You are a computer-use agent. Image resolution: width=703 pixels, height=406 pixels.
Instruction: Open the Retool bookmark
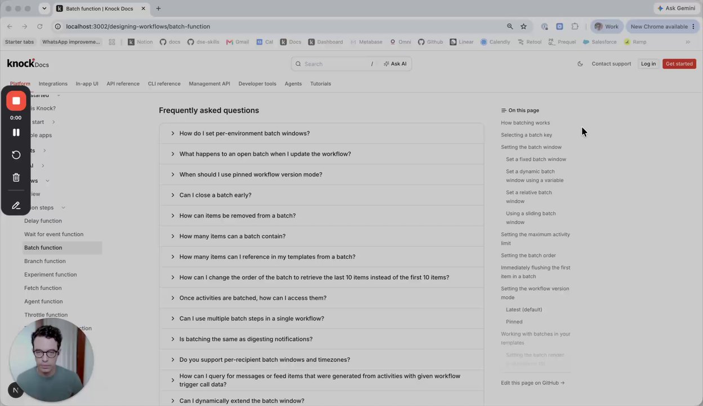pyautogui.click(x=530, y=42)
